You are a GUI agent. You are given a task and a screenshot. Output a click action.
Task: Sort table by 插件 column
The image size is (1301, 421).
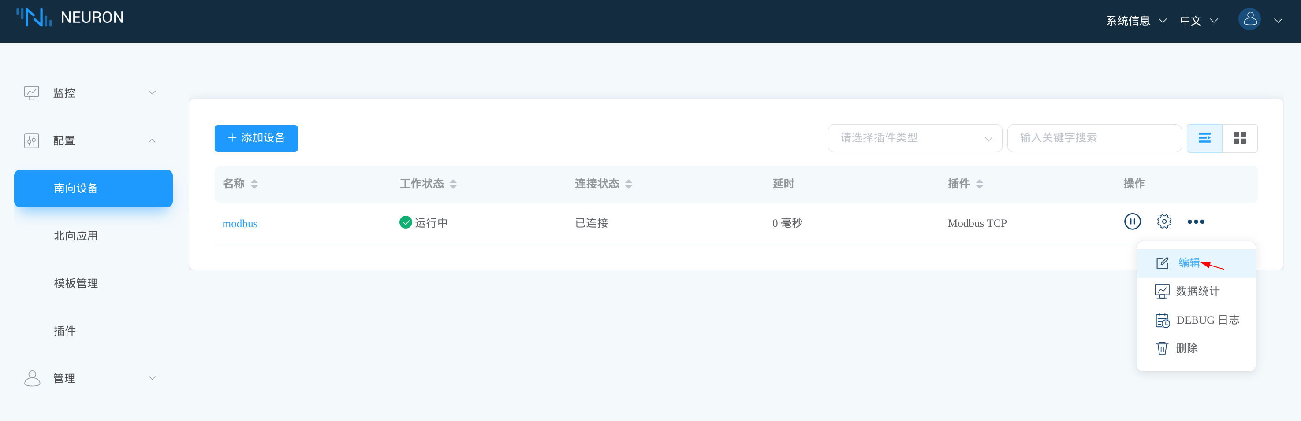pos(979,184)
